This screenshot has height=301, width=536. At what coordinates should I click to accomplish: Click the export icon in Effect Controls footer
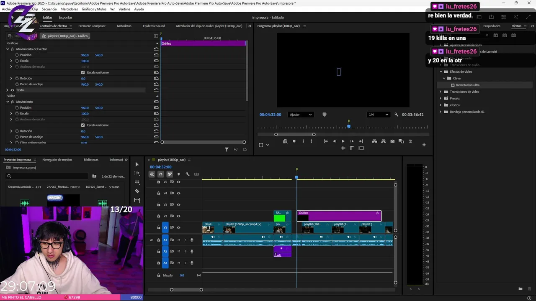(x=245, y=149)
